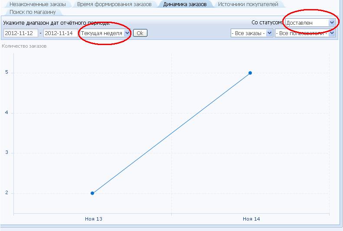Expand the Текущая неделя period dropdown
This screenshot has width=343, height=231.
[105, 33]
